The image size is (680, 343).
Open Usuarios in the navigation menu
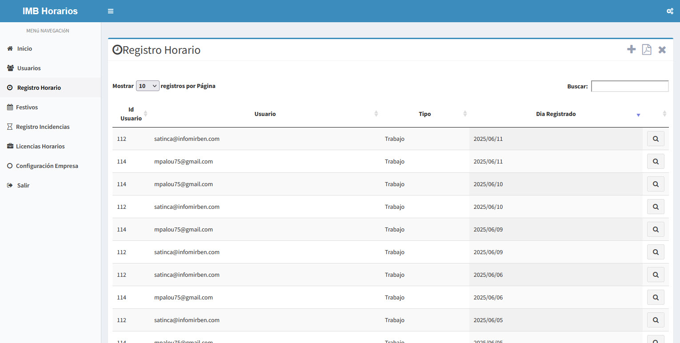[50, 68]
